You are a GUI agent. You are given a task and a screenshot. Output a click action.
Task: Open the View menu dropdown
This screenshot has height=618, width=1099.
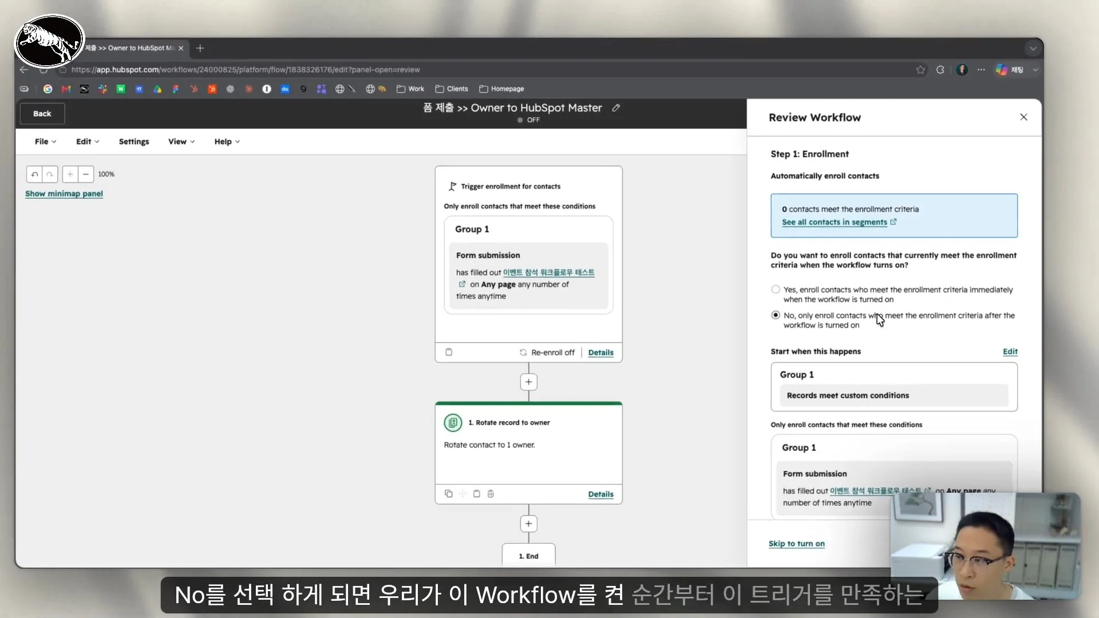(181, 141)
